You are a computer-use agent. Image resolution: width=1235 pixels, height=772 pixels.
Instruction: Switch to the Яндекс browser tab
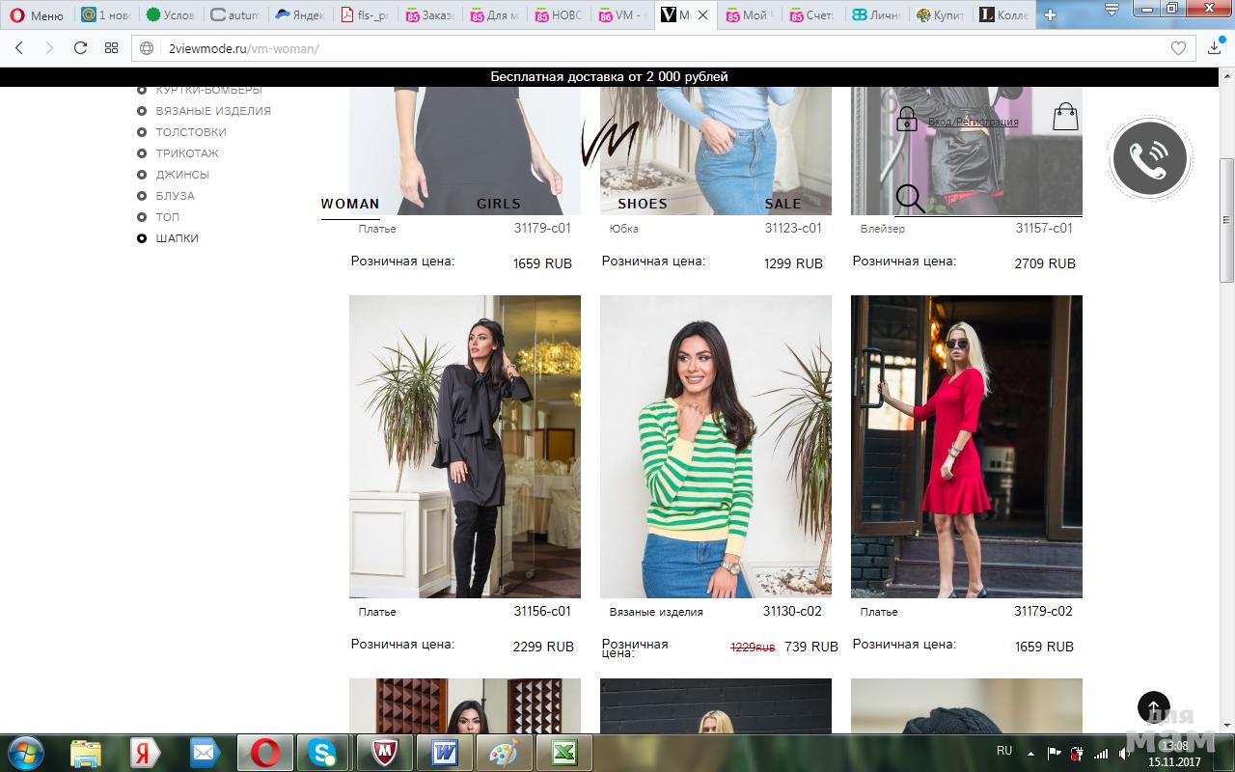pos(299,15)
